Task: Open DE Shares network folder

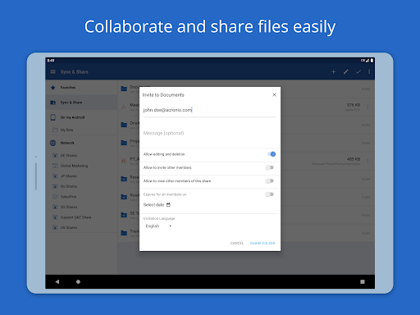Action: pyautogui.click(x=82, y=155)
